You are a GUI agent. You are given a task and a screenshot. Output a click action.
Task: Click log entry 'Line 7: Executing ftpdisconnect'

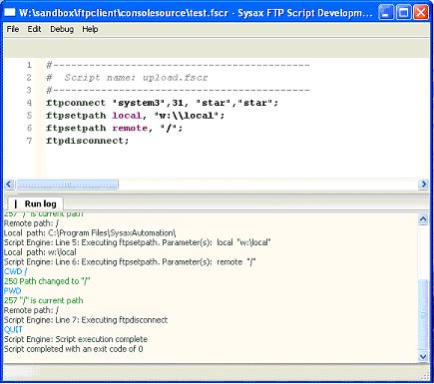tap(86, 320)
